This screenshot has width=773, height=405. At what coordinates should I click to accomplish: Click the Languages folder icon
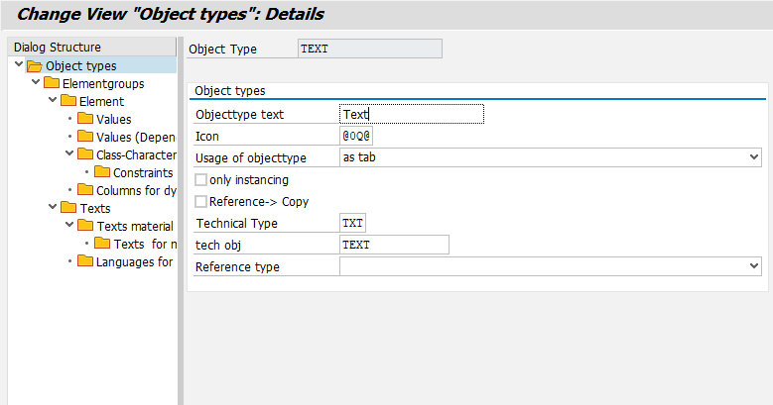(85, 261)
